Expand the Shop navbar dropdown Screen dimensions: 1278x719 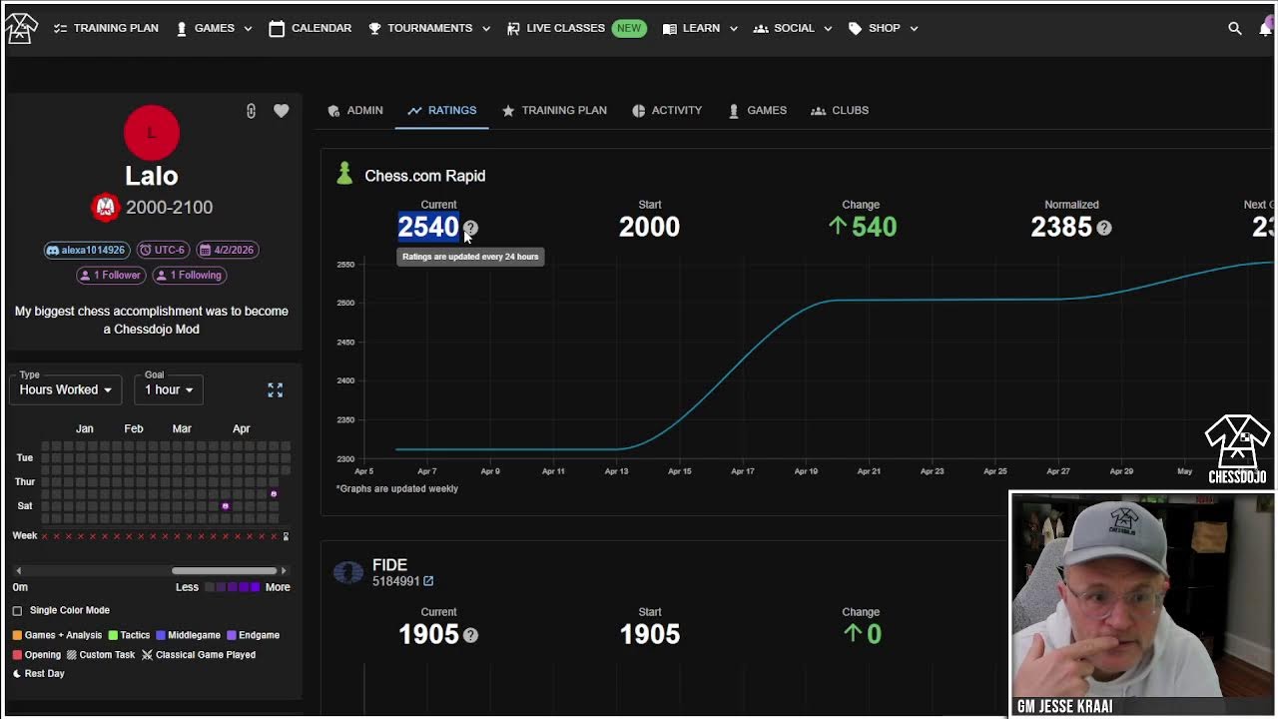tap(884, 28)
